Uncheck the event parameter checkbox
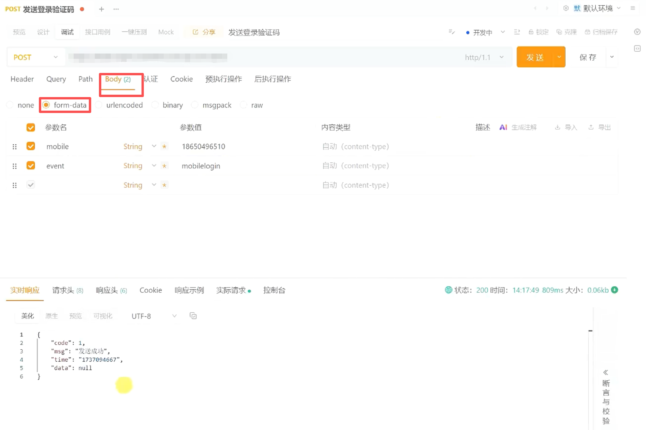646x430 pixels. pyautogui.click(x=31, y=166)
